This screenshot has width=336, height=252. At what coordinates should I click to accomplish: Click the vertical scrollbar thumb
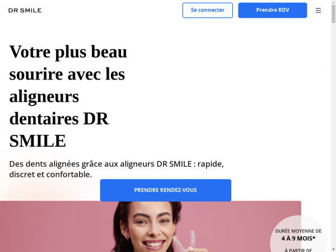pyautogui.click(x=333, y=13)
